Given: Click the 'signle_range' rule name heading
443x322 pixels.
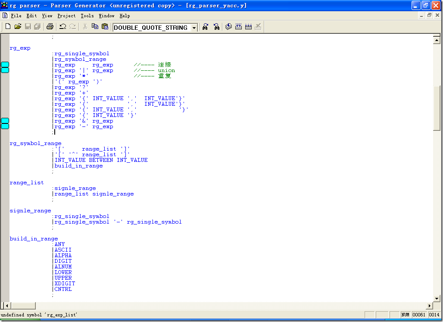Looking at the screenshot, I should (30, 211).
